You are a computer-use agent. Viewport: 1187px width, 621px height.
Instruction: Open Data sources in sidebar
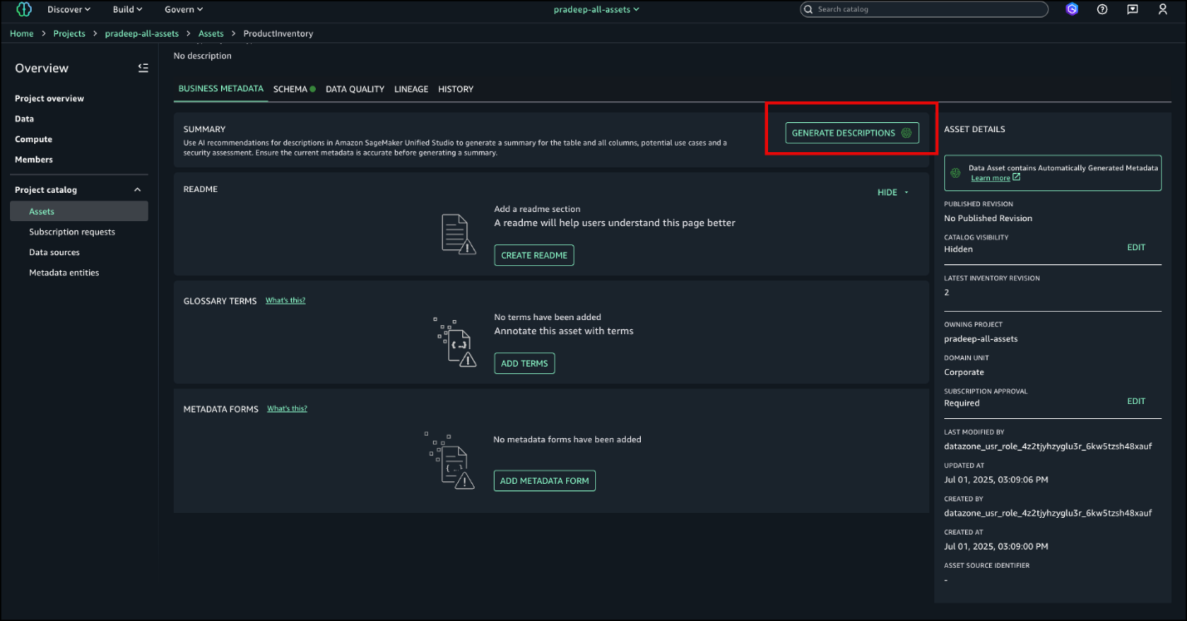point(55,253)
